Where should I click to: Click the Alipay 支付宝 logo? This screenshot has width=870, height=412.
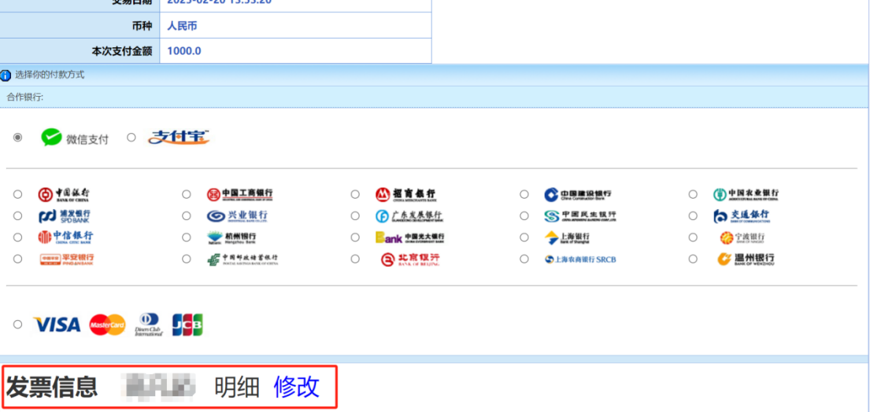point(179,138)
